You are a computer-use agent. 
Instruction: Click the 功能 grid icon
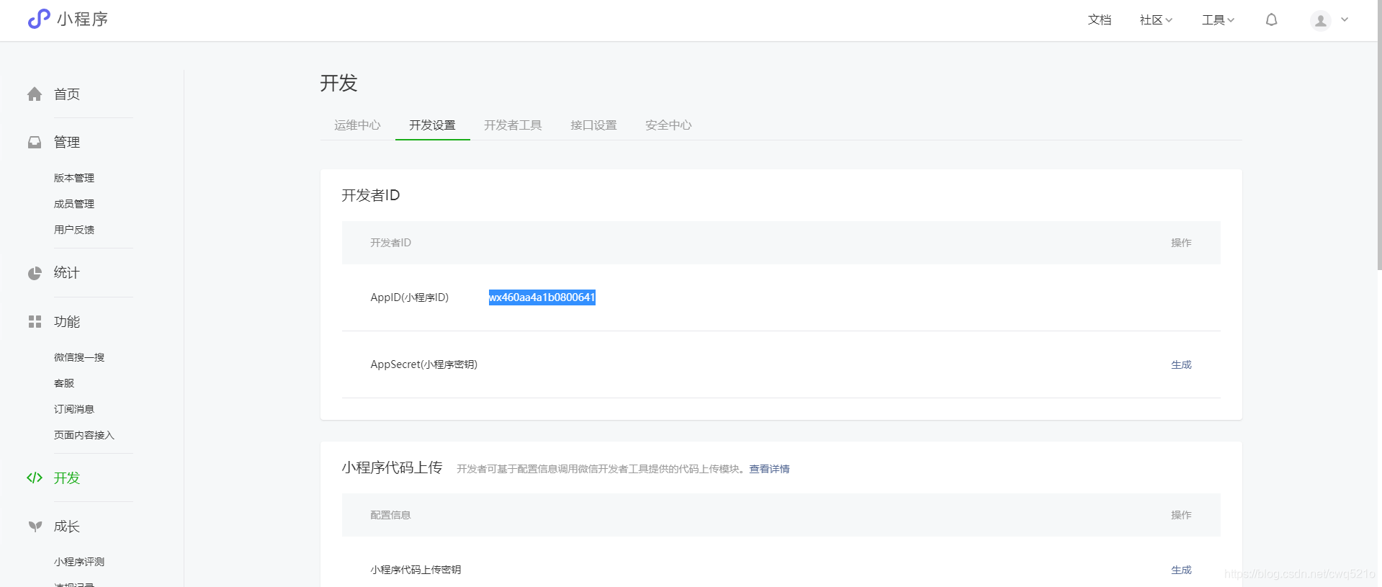35,322
